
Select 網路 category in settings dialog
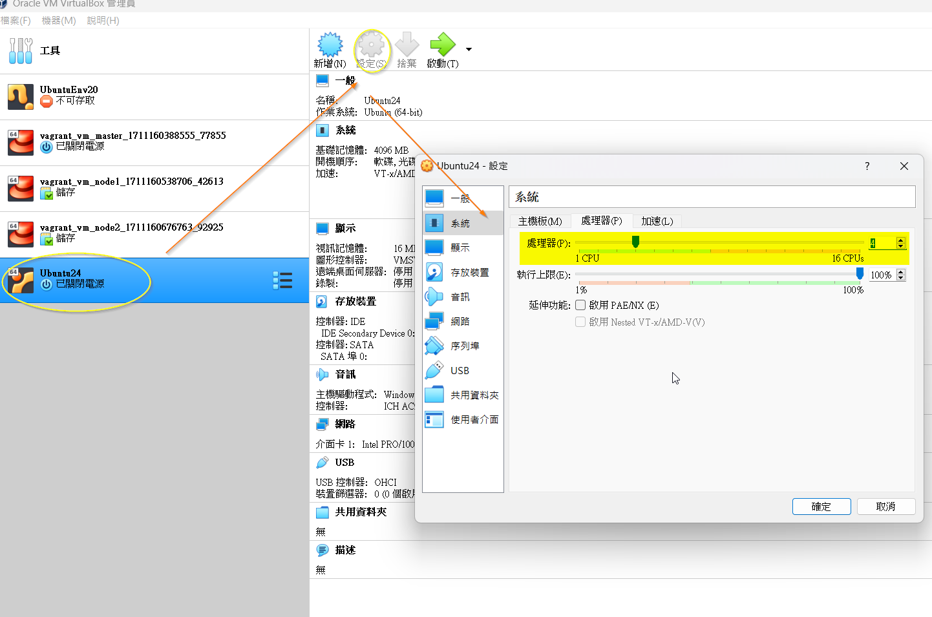pyautogui.click(x=463, y=321)
